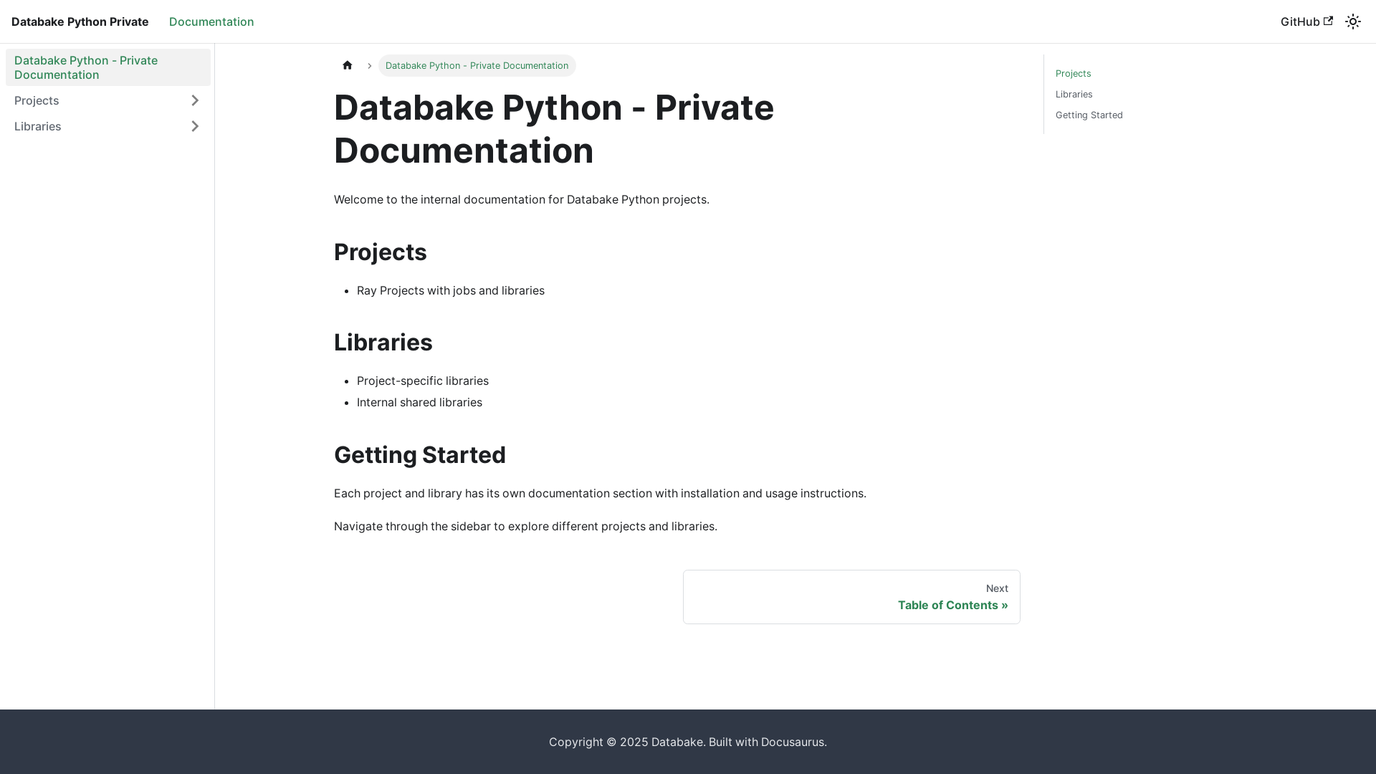This screenshot has width=1376, height=774.
Task: Click the Libraries section heading
Action: point(383,343)
